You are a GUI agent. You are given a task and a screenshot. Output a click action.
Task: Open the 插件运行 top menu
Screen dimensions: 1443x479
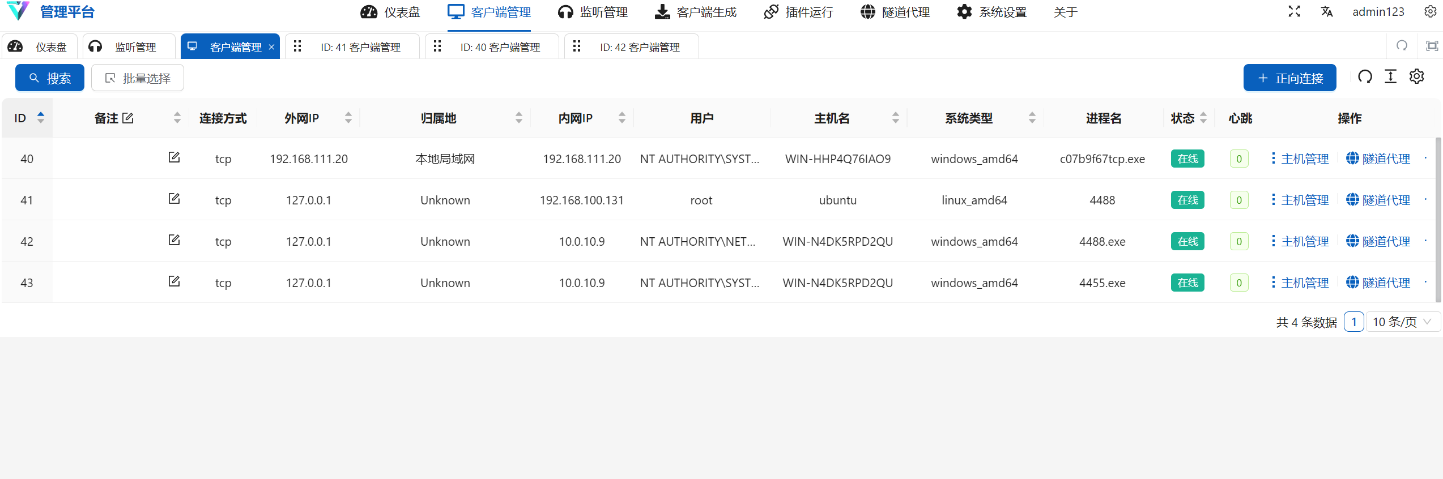(x=798, y=12)
